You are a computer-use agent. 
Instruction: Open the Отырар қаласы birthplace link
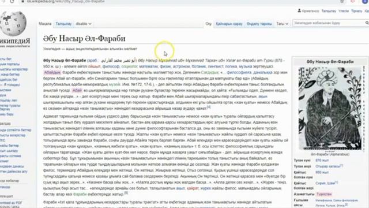click(x=328, y=166)
